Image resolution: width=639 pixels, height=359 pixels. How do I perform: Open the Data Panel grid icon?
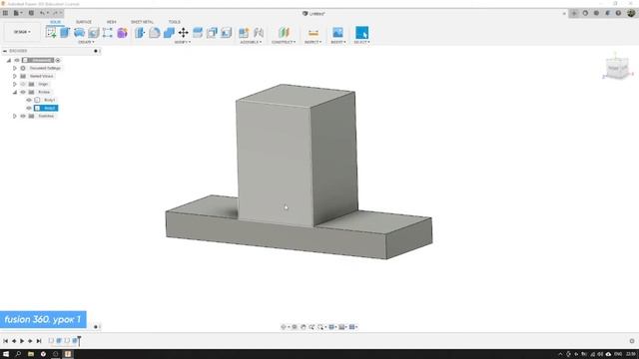[5, 13]
